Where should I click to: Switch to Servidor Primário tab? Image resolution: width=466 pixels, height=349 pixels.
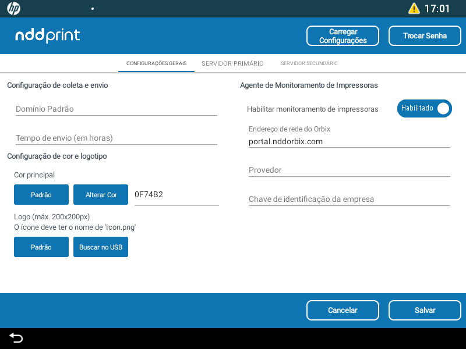(x=232, y=63)
